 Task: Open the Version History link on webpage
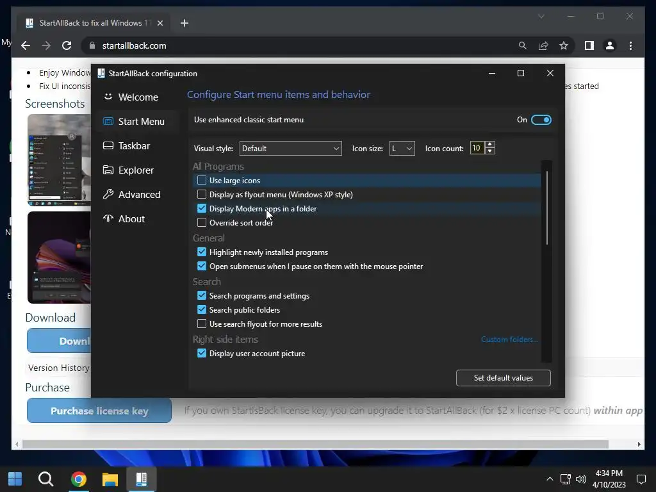[58, 368]
